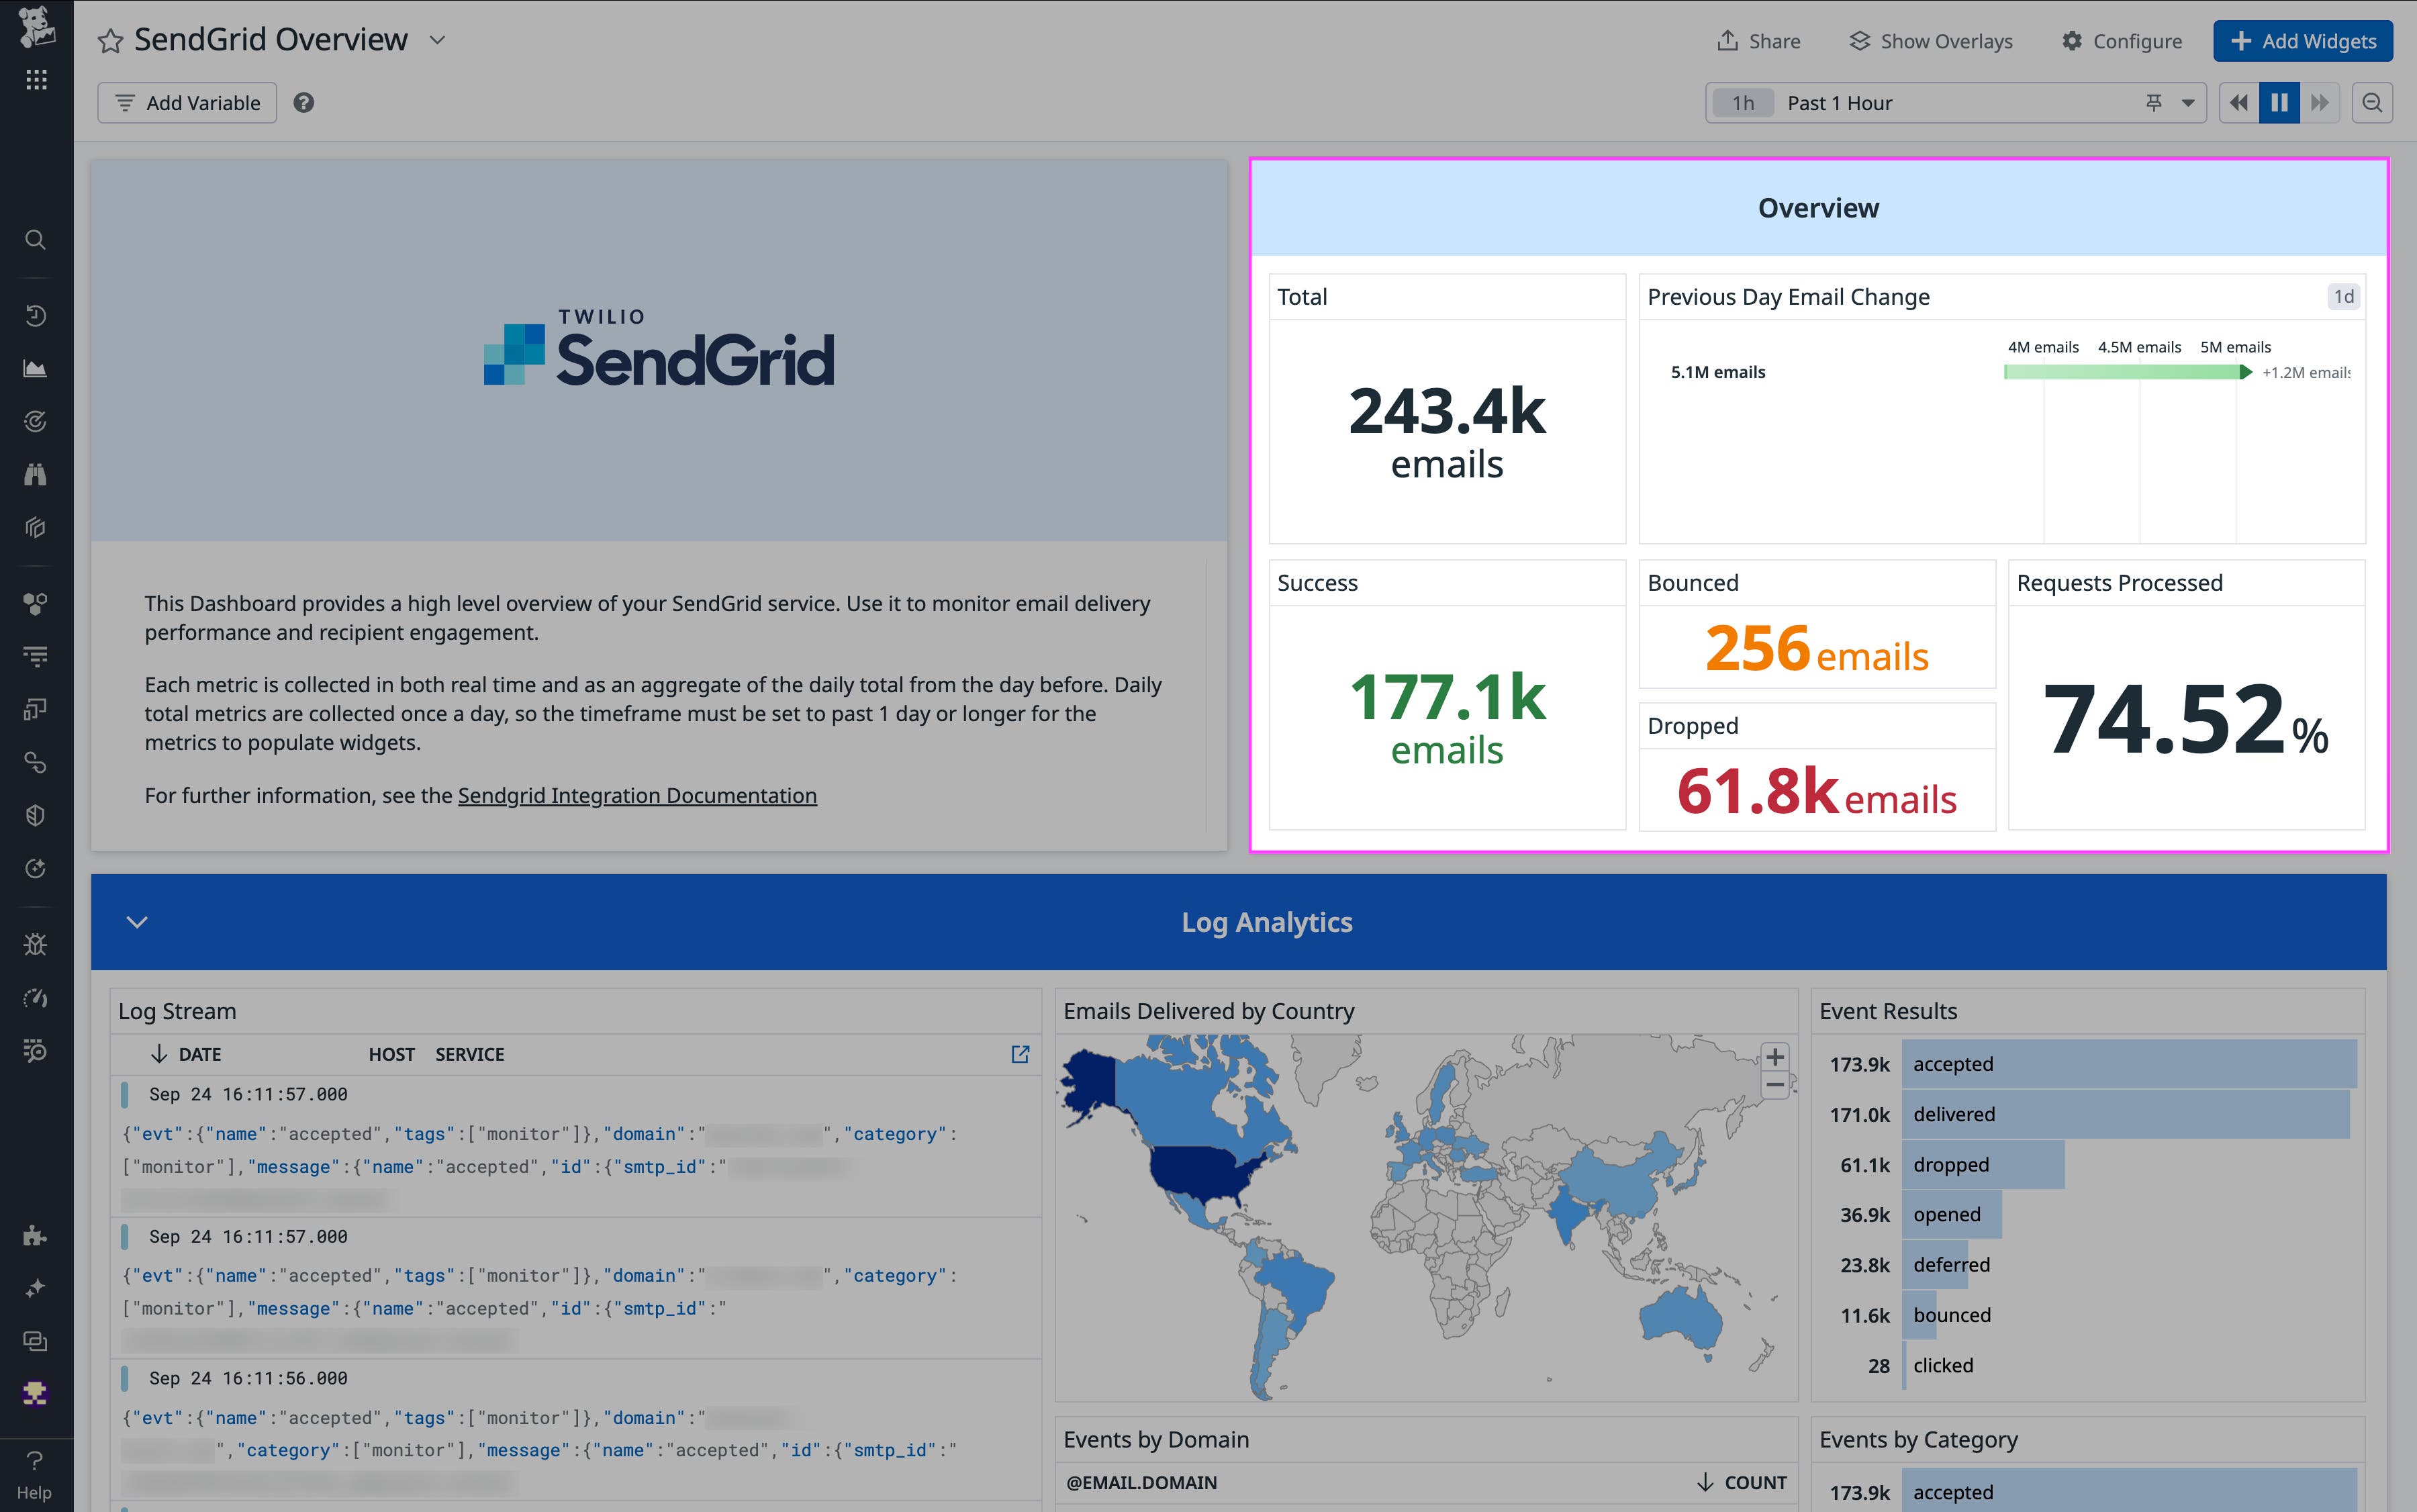The height and width of the screenshot is (1512, 2417).
Task: Open recent history from the sidebar clock icon
Action: pyautogui.click(x=36, y=315)
